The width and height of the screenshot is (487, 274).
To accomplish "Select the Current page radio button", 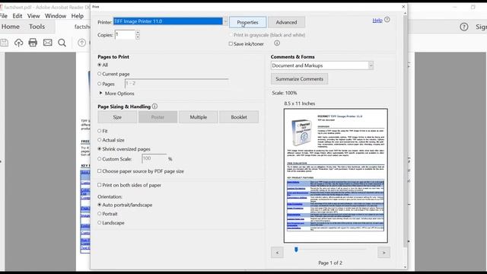I will [x=100, y=74].
